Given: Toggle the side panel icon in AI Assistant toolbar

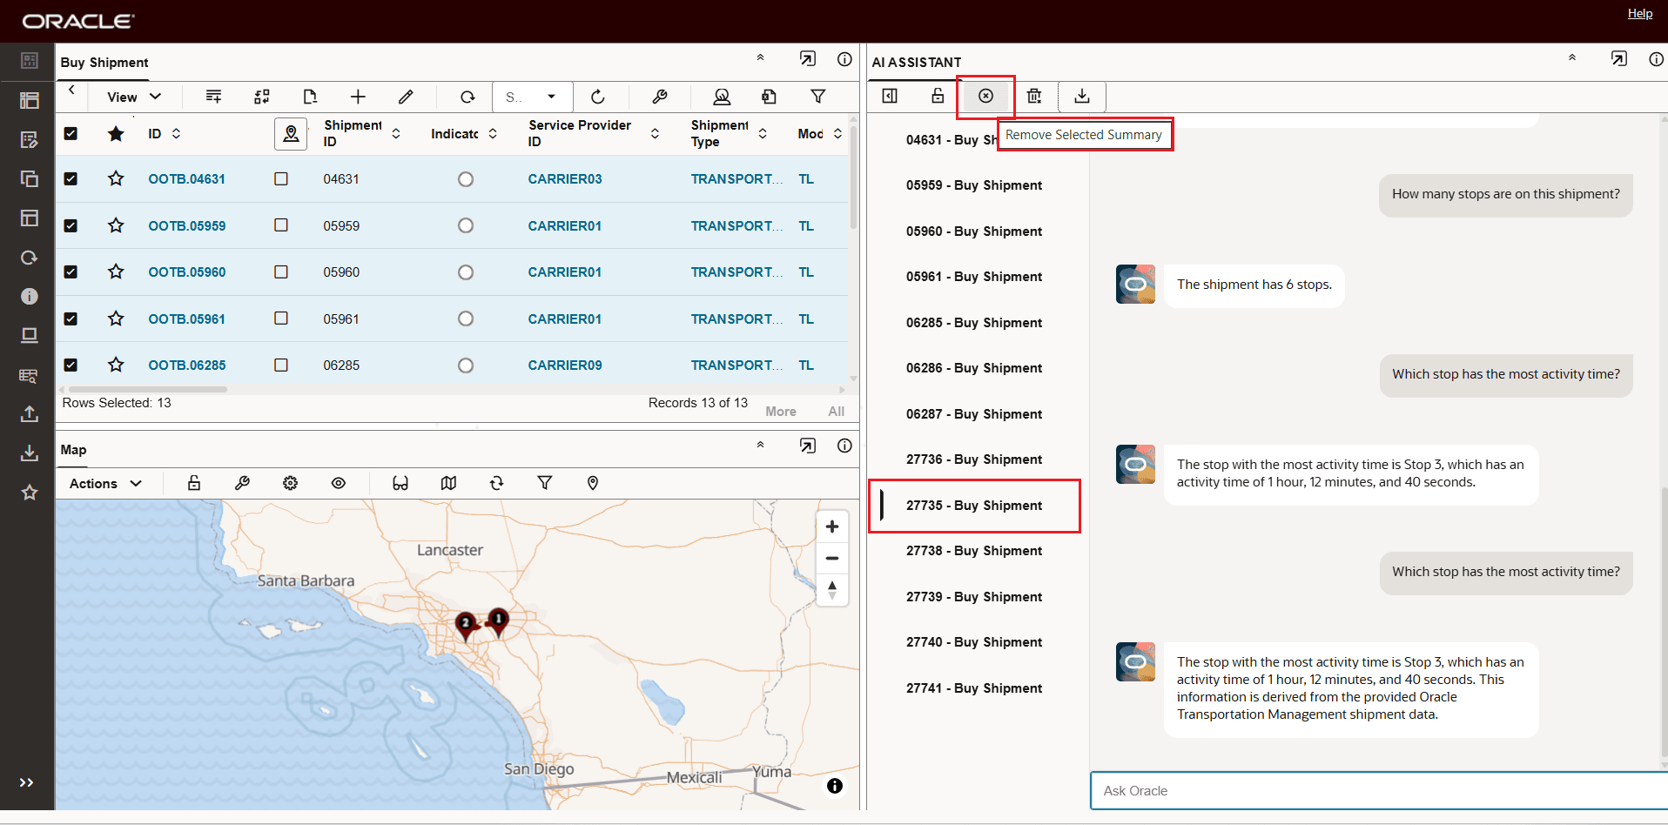Looking at the screenshot, I should (890, 96).
